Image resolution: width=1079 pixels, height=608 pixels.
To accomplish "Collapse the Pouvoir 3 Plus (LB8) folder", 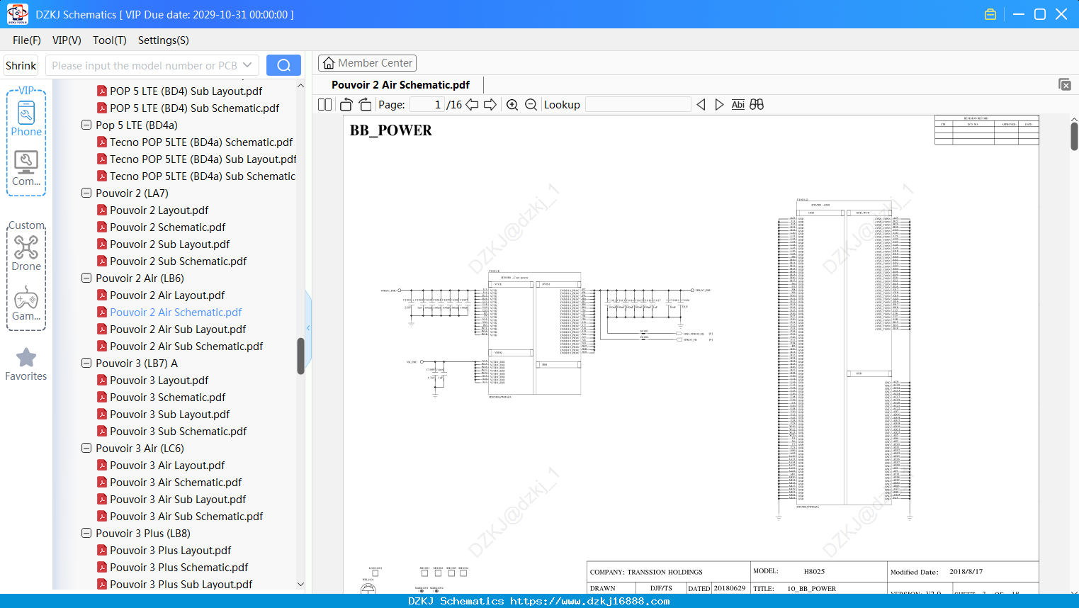I will (x=86, y=533).
